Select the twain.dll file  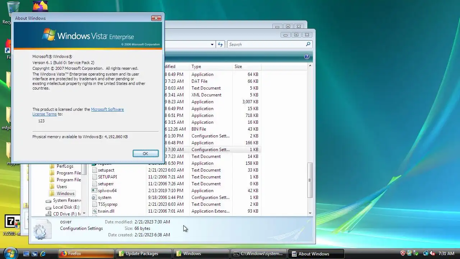pyautogui.click(x=106, y=211)
